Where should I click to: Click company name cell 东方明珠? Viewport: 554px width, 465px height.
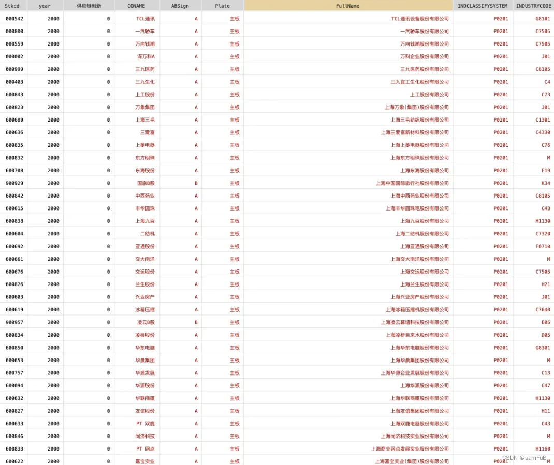click(x=145, y=157)
